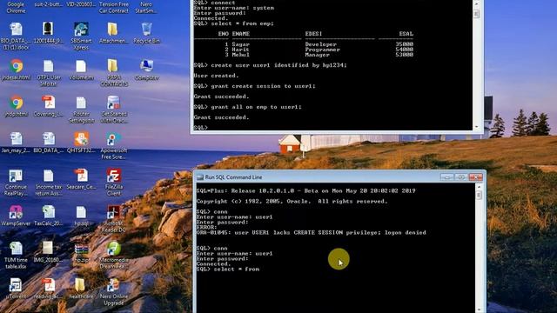The height and width of the screenshot is (313, 557).
Task: Click the EDESI column header
Action: click(313, 34)
